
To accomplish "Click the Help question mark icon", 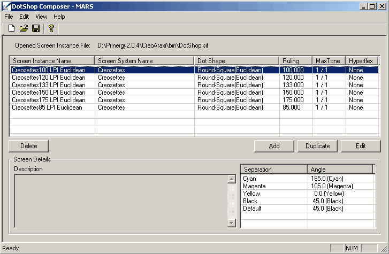I will [x=51, y=28].
